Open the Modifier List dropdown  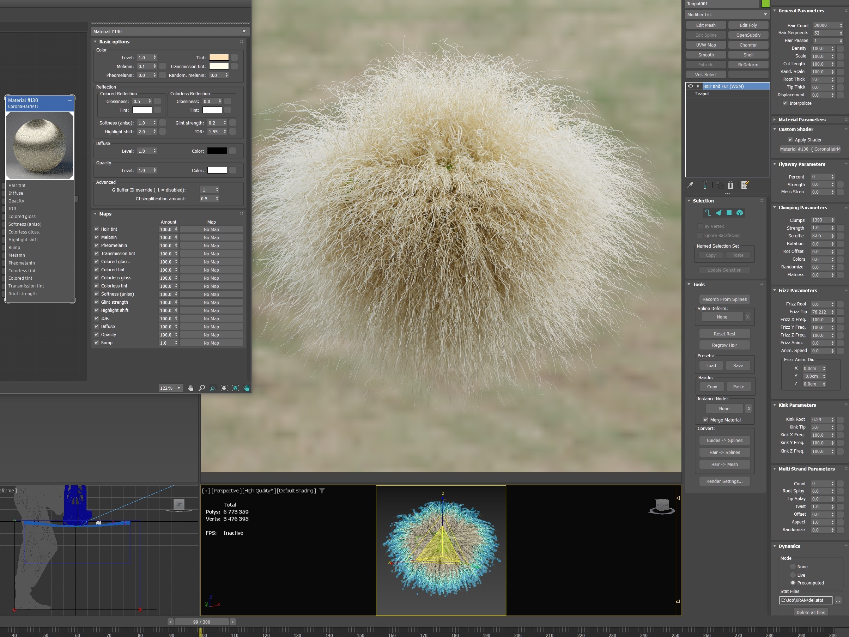click(x=727, y=14)
